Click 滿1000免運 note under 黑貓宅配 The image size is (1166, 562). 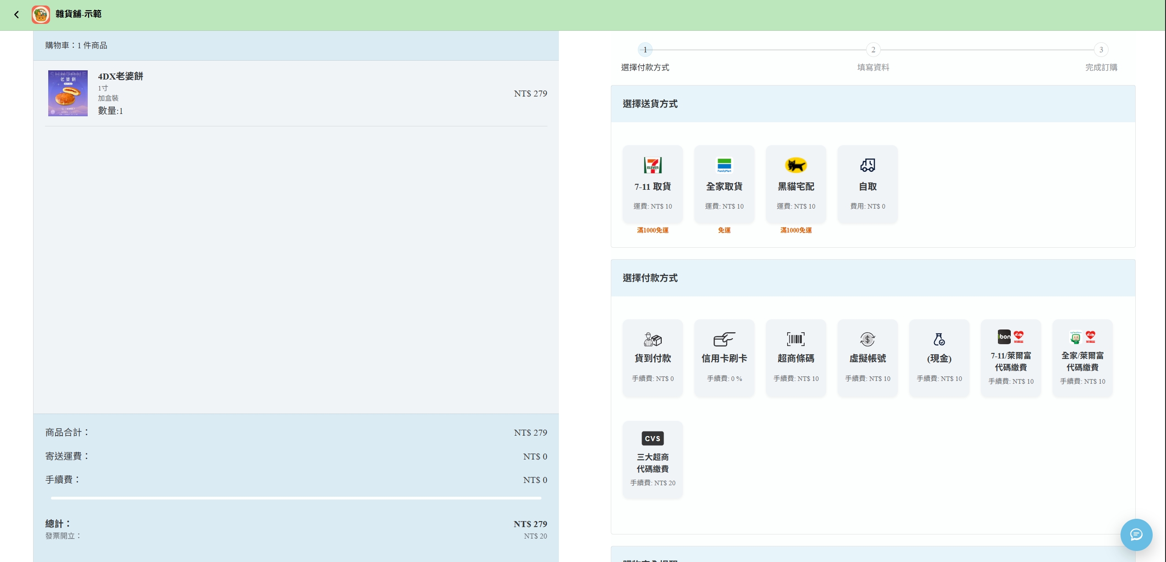[796, 230]
